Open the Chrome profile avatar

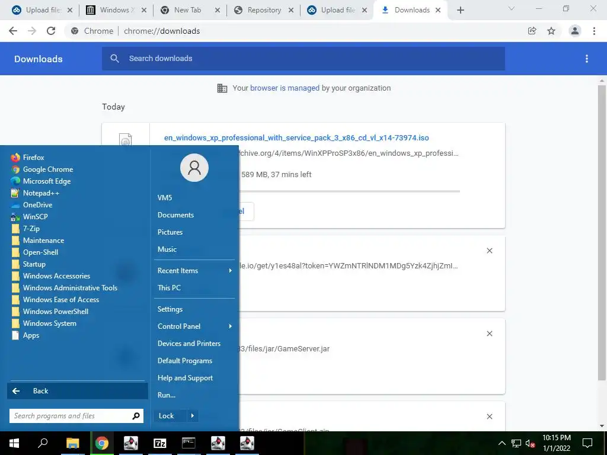(x=575, y=31)
